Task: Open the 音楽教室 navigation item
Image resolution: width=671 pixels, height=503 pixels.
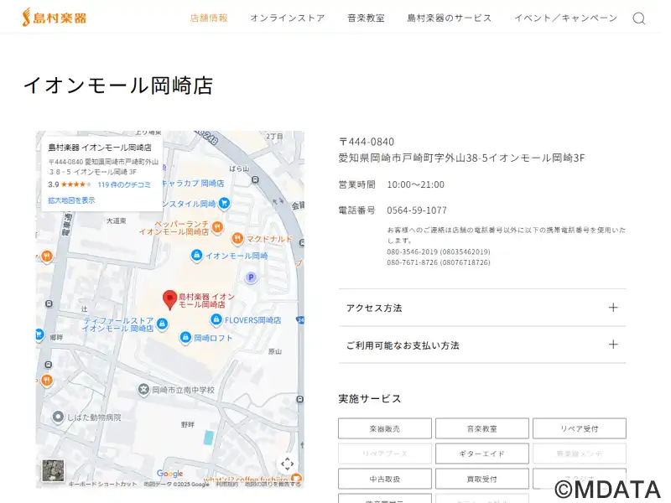Action: click(x=366, y=18)
